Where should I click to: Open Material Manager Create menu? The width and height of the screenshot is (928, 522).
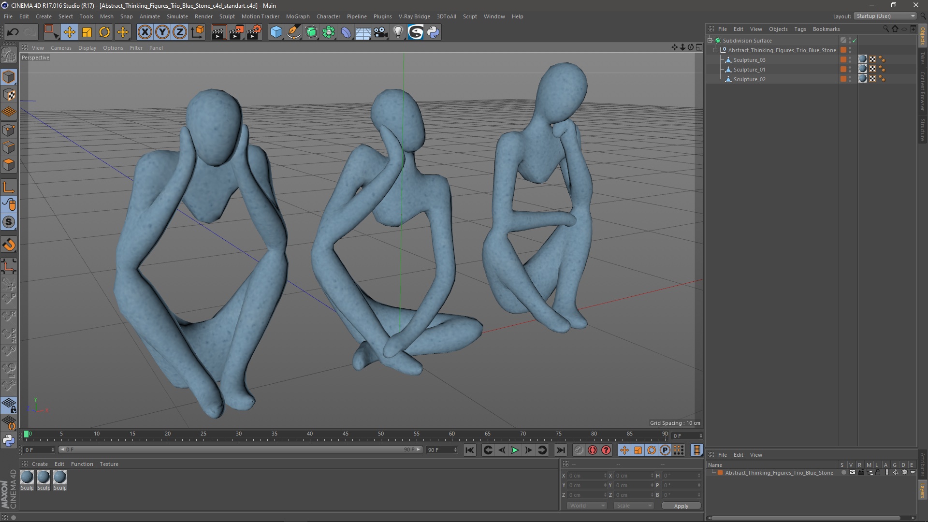[40, 464]
